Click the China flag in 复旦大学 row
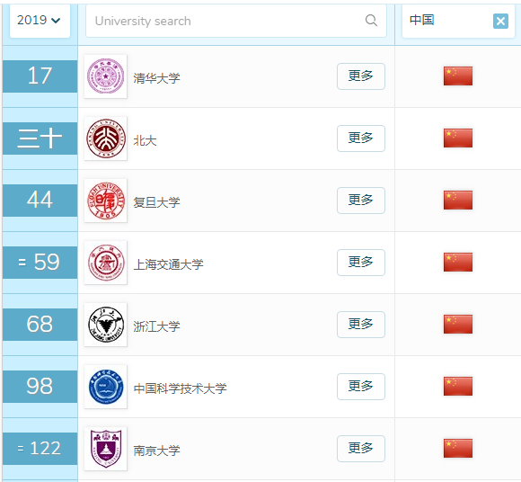 tap(458, 200)
